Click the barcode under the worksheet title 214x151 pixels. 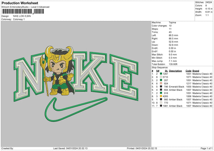pos(23,11)
